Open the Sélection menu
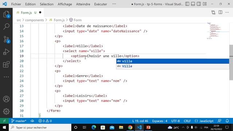Image resolution: width=233 pixels, height=131 pixels. [x=47, y=4]
